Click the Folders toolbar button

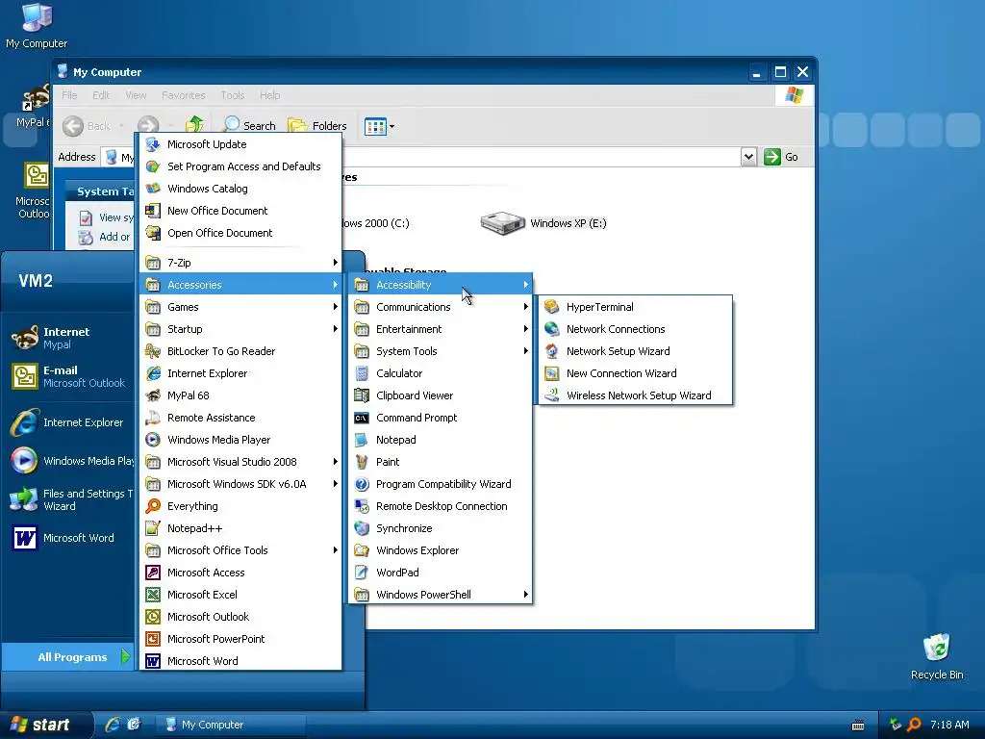click(317, 126)
